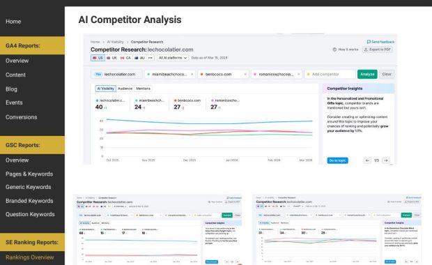Click the Home breadcrumb in Competitor Research

tap(95, 42)
